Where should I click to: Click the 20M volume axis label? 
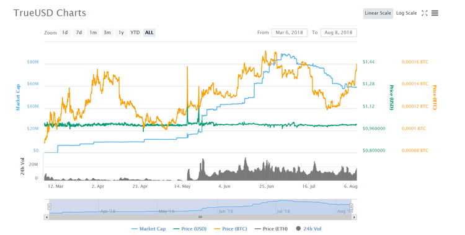pos(33,164)
